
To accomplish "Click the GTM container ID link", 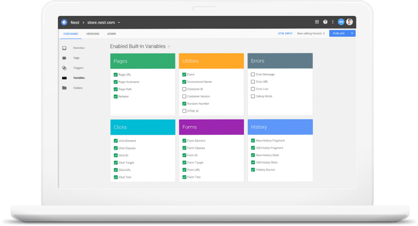I will [x=285, y=33].
